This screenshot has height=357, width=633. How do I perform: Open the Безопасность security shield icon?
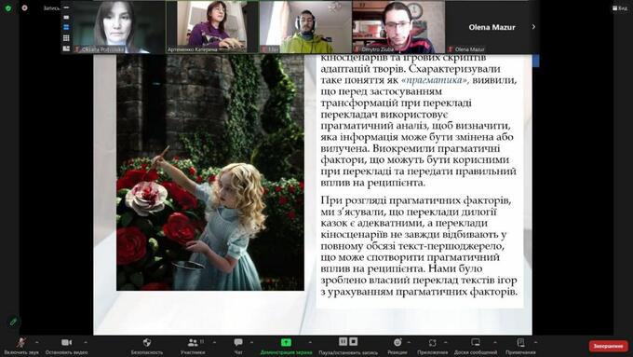pos(147,343)
